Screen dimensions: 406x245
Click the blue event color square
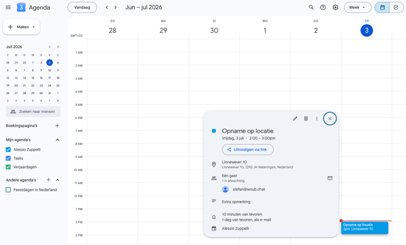coord(214,131)
